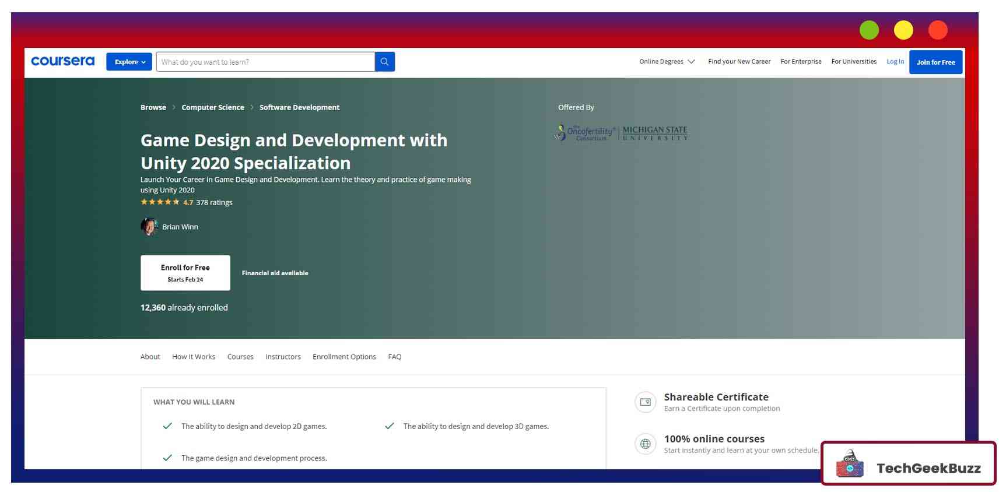Click the Log In link
The height and width of the screenshot is (492, 1006).
(x=895, y=62)
